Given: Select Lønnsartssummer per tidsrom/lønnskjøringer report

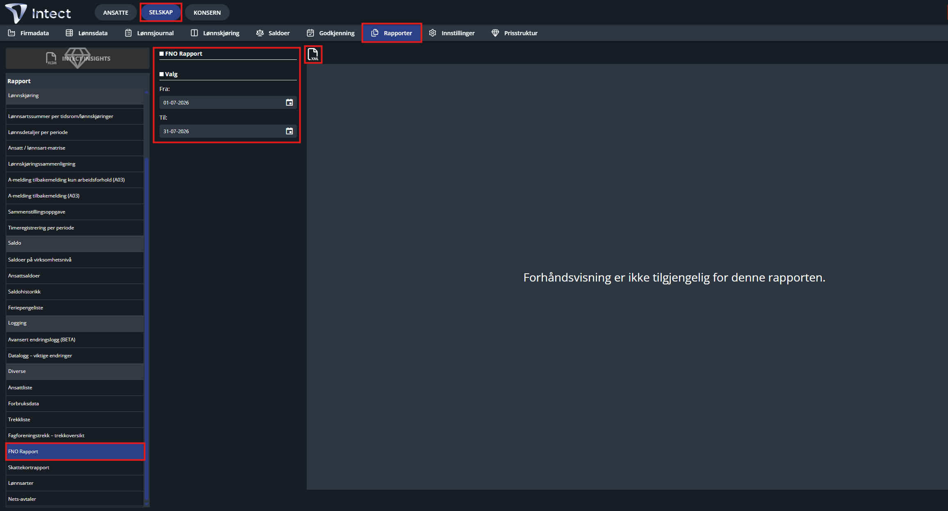Looking at the screenshot, I should [x=75, y=116].
